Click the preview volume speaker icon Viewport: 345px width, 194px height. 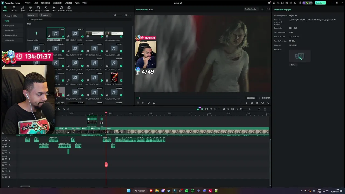tap(263, 103)
